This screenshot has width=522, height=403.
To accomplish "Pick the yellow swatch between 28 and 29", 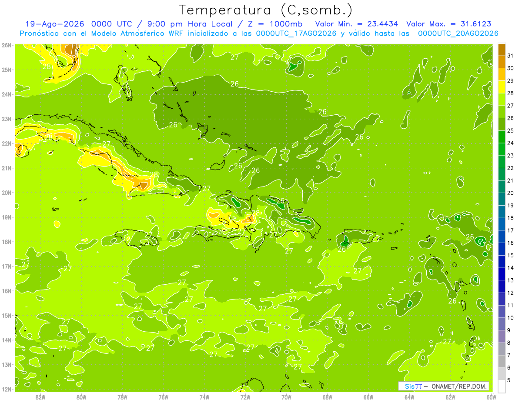I will point(502,87).
